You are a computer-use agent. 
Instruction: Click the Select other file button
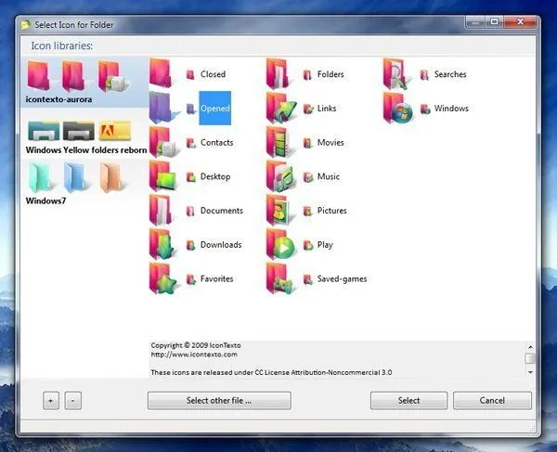[219, 401]
